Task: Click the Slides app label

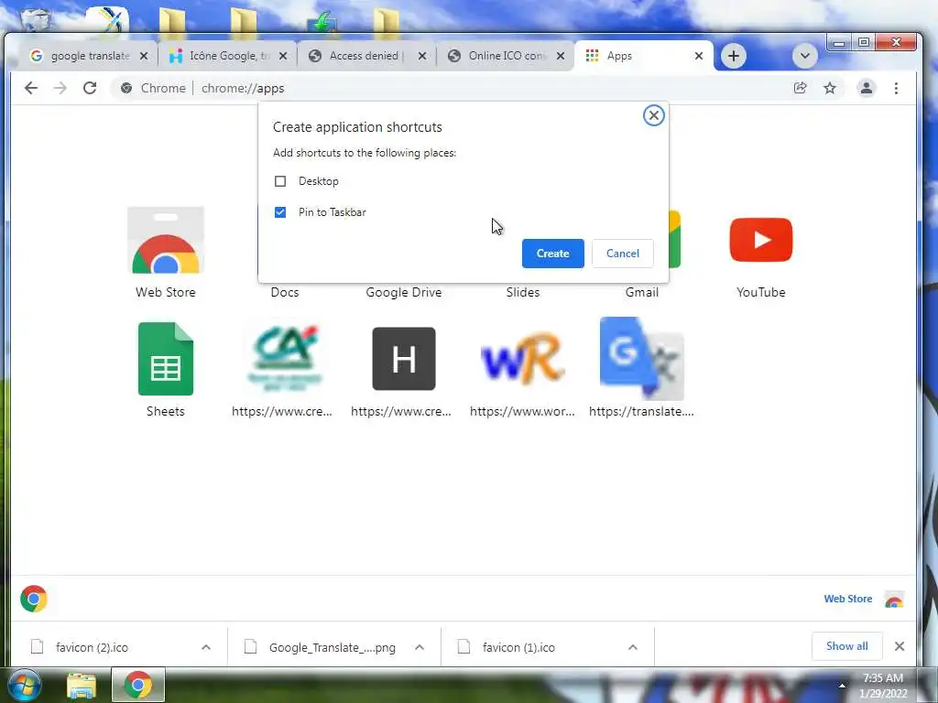Action: tap(523, 292)
